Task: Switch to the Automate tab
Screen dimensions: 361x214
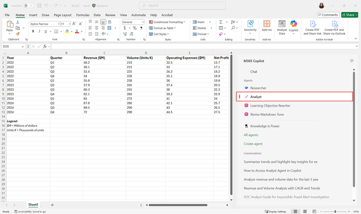Action: pos(138,15)
